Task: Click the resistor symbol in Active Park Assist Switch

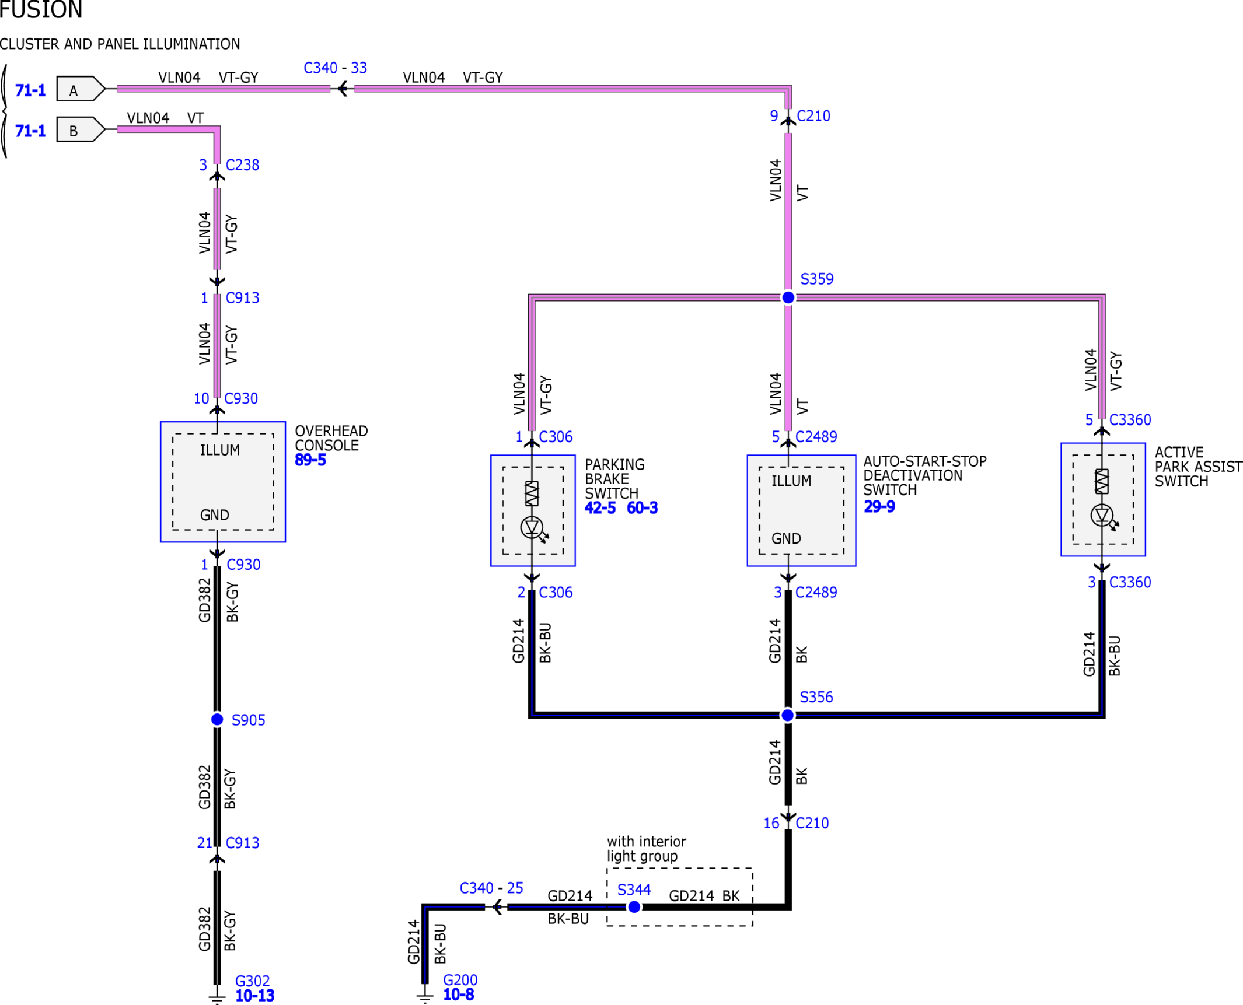Action: [1102, 481]
